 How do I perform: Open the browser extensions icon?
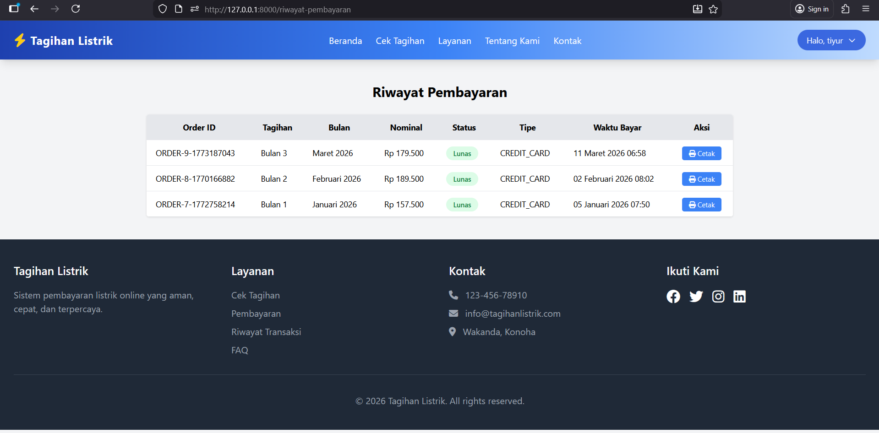tap(846, 9)
